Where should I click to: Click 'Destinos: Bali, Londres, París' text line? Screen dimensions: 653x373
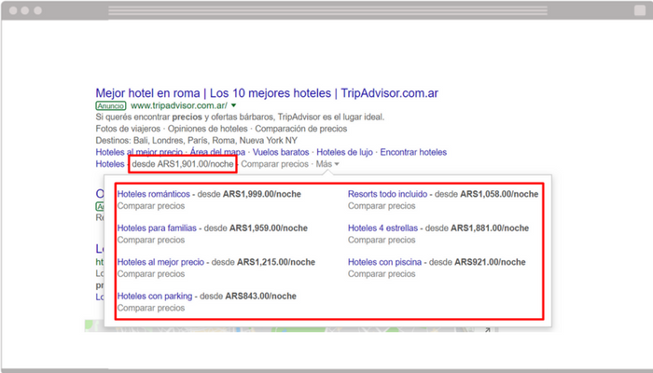(x=197, y=140)
